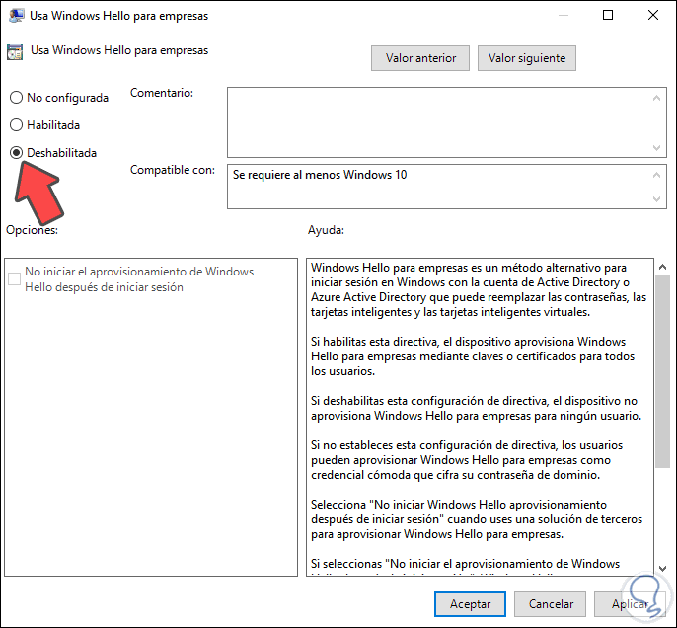Close the Usa Windows Hello dialog
This screenshot has height=628, width=677.
(653, 15)
